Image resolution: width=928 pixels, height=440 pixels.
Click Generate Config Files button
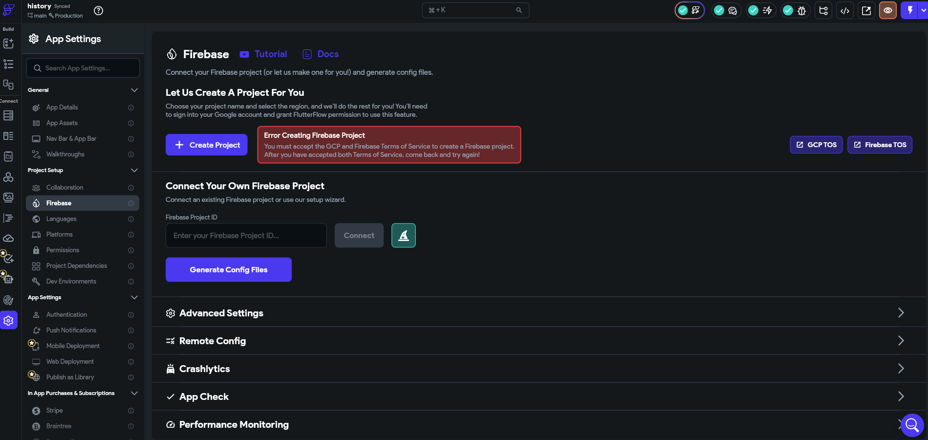pos(229,270)
